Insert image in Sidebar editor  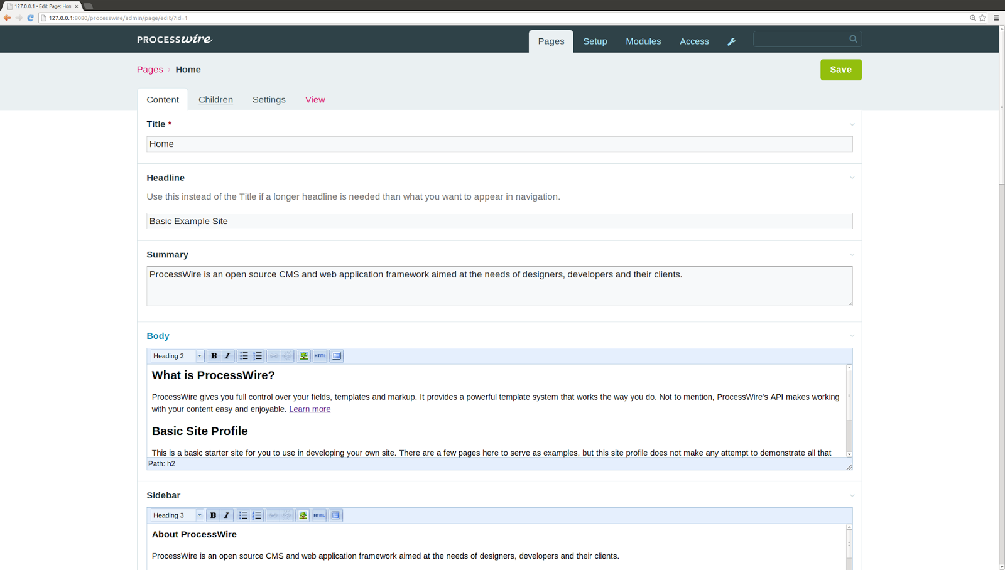[303, 515]
